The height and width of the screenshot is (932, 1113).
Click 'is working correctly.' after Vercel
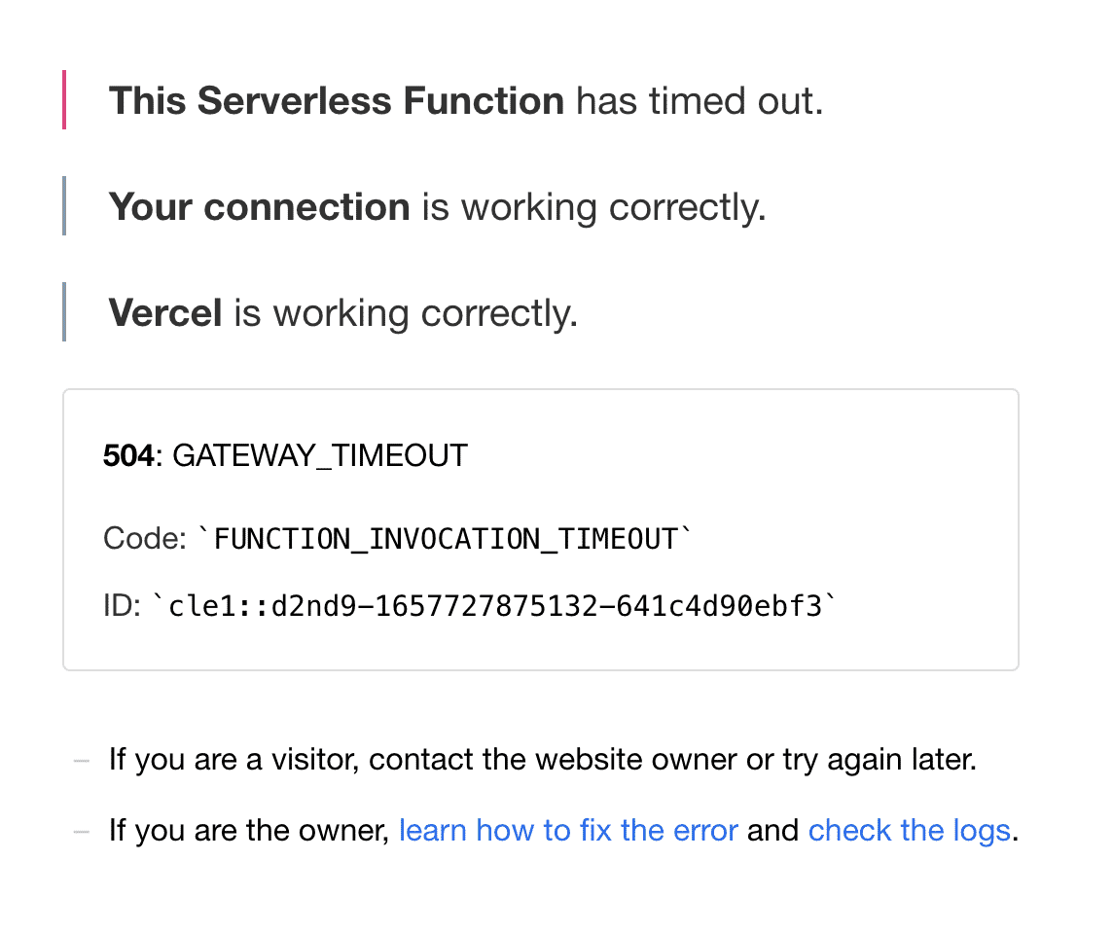pos(406,313)
